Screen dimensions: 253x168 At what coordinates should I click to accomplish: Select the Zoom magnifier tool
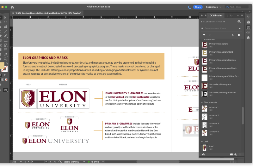[x=5, y=59]
